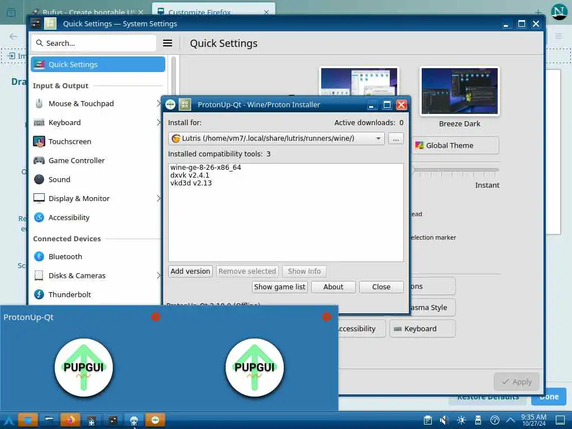This screenshot has width=572, height=429.
Task: Click the ProtonUp-Qt taskbar icon
Action: click(155, 420)
